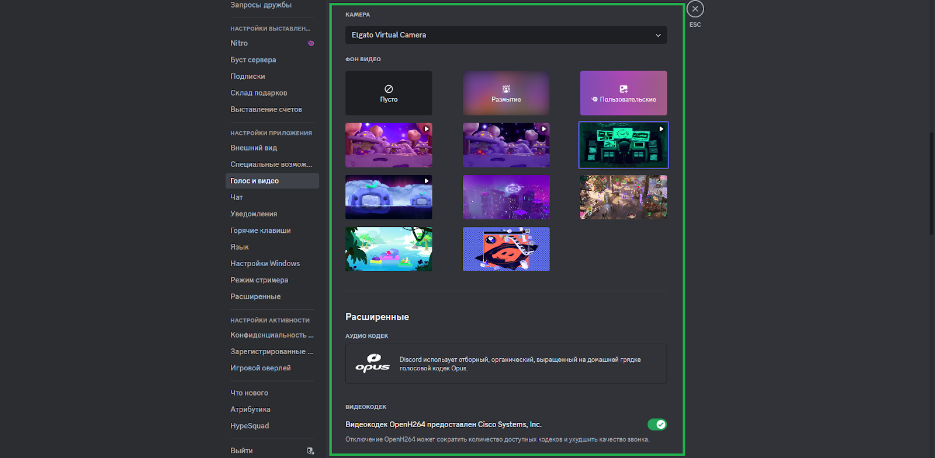Open the Elgato Virtual Camera dropdown

click(505, 35)
